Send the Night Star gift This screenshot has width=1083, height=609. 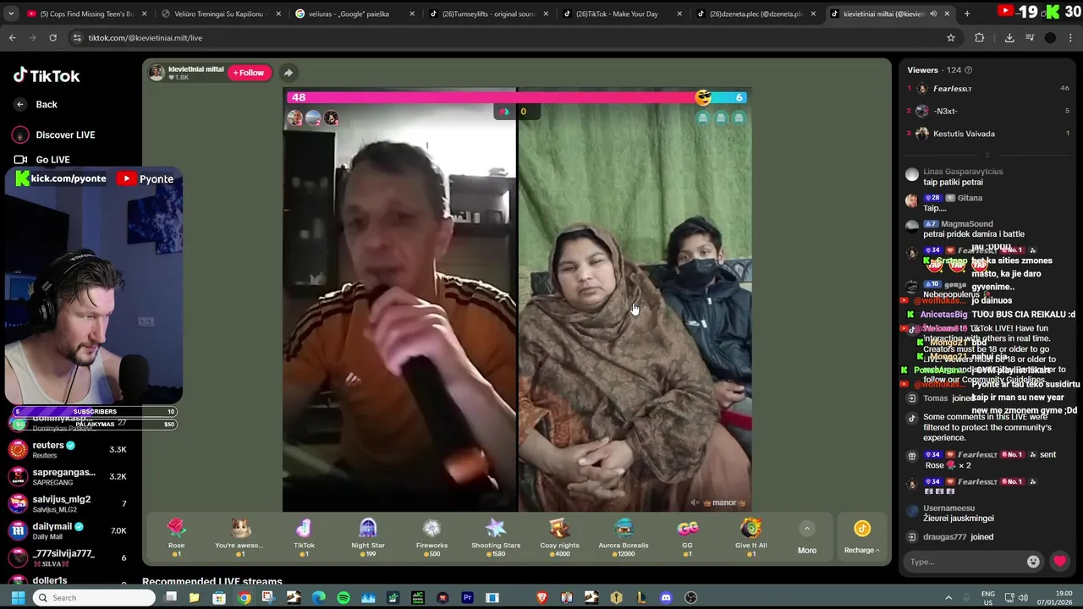[368, 536]
